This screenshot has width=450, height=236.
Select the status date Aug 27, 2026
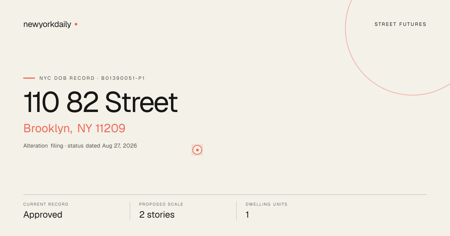pos(120,146)
